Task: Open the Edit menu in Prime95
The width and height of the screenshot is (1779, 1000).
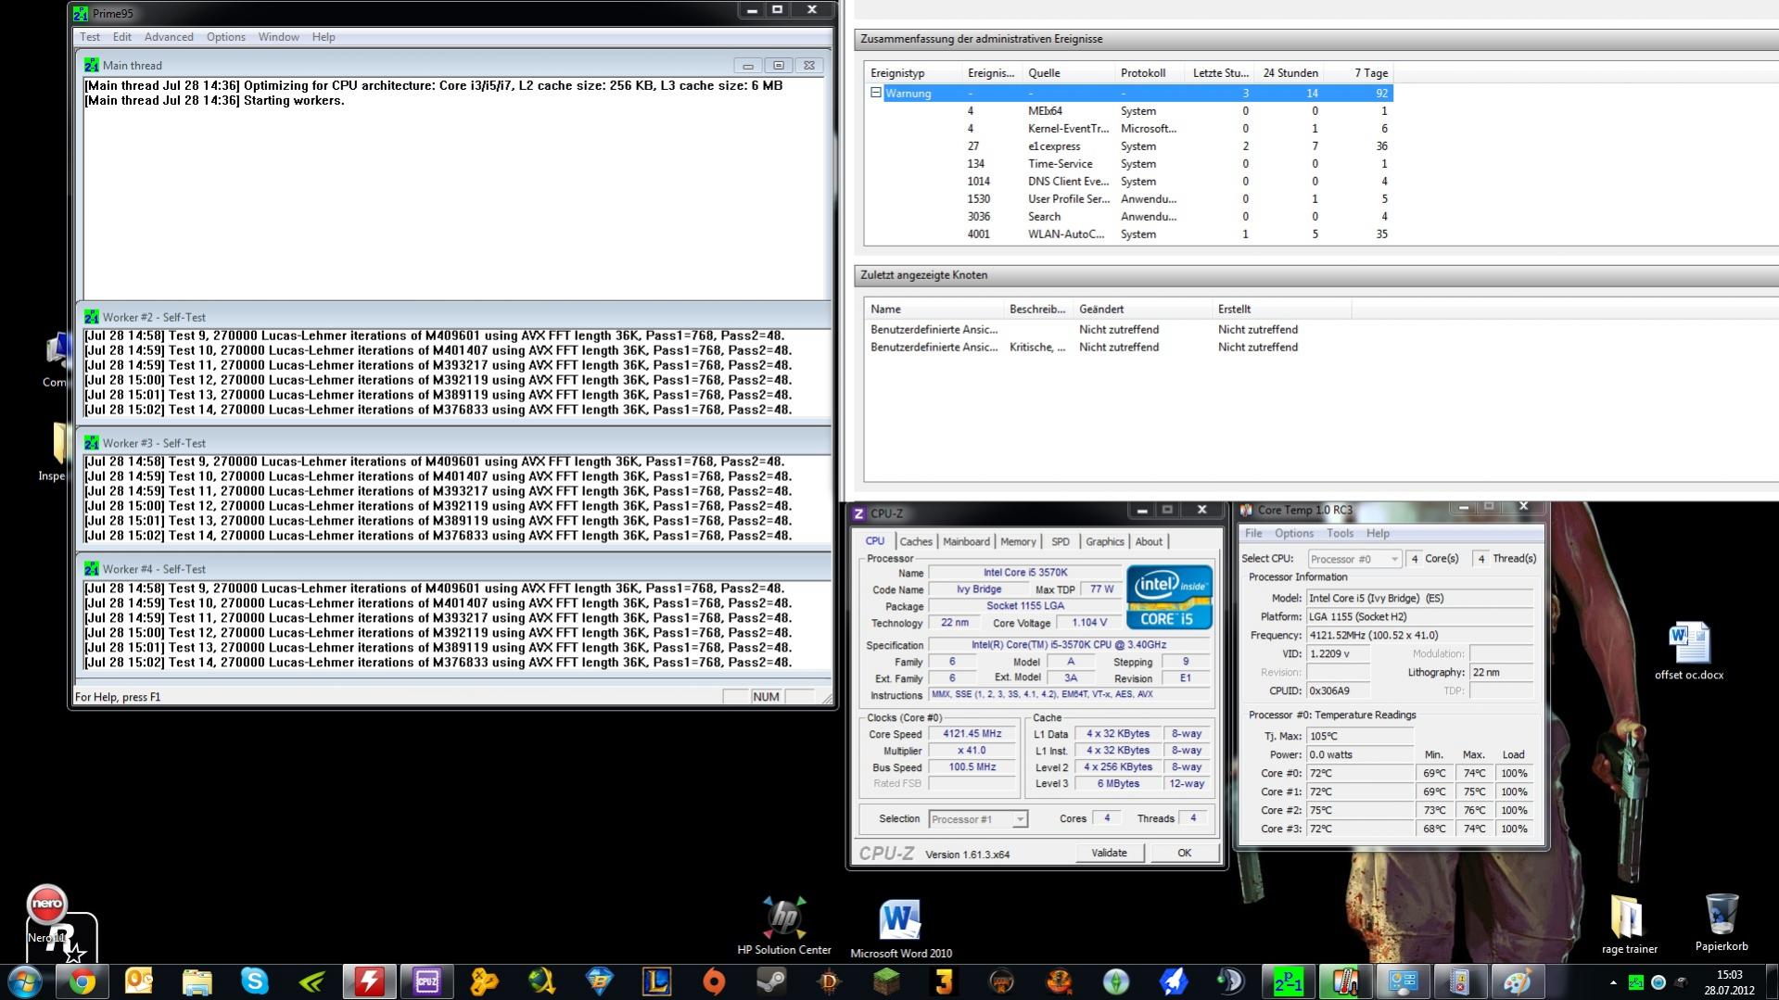Action: click(x=122, y=37)
